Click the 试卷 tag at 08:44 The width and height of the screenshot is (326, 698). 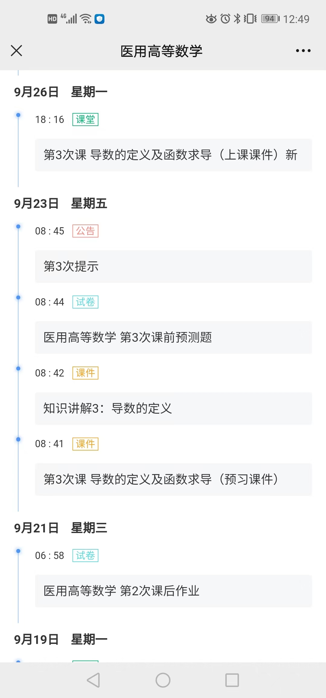85,302
